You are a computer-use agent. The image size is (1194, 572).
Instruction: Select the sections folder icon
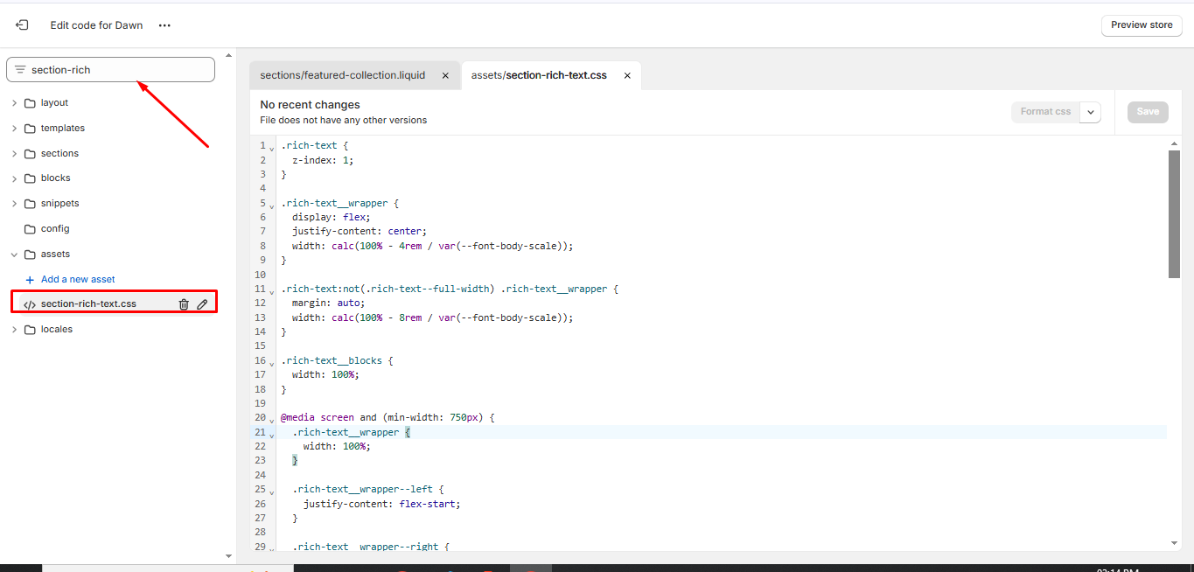(30, 154)
